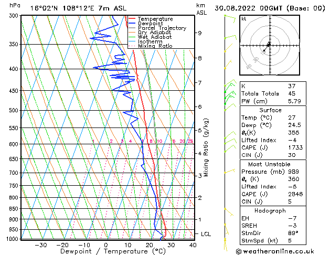Click the 9 km altitude tick label
Screen dimensions: 330x255
199,33
